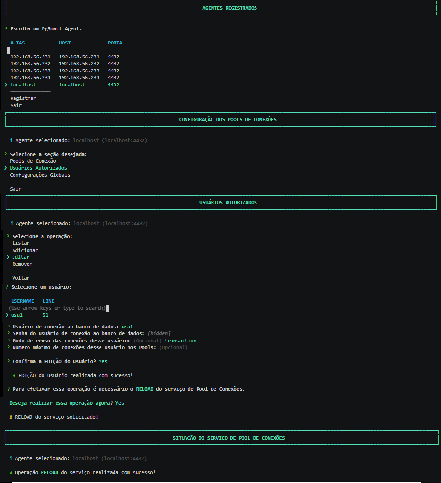Choose the highlighted localhost agent alias

click(x=23, y=85)
